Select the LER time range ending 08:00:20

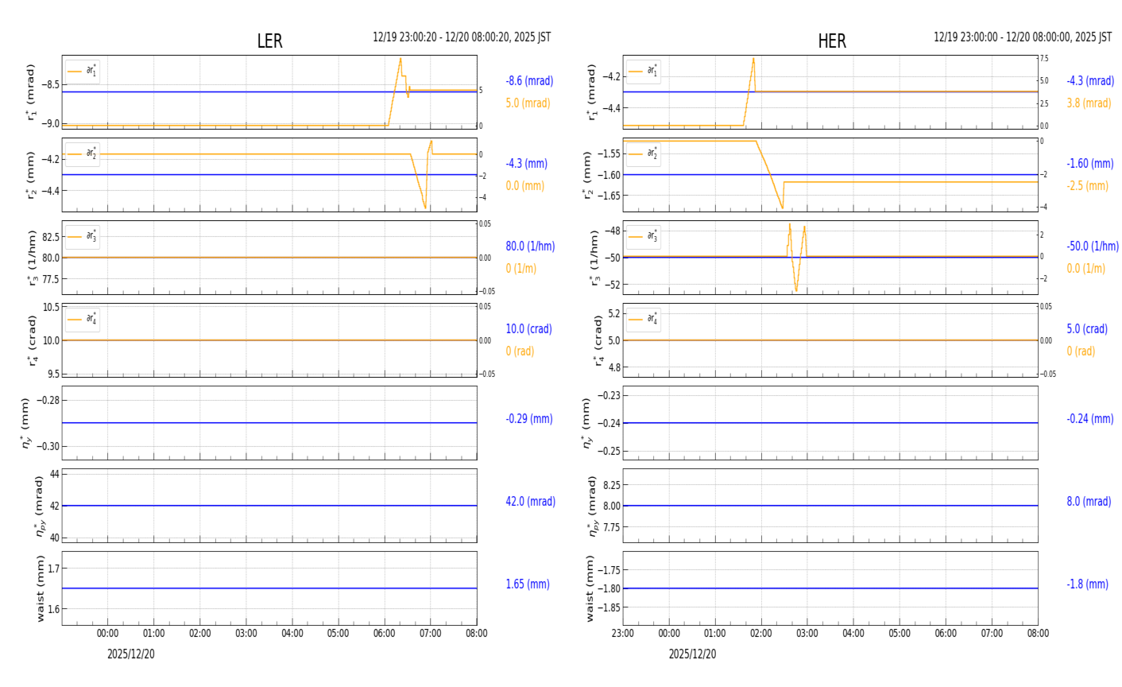click(x=462, y=37)
